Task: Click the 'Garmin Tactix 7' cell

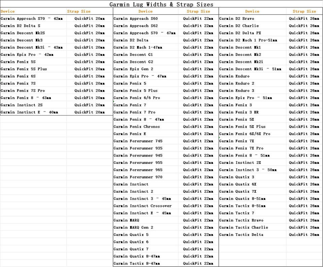Action: [252, 213]
